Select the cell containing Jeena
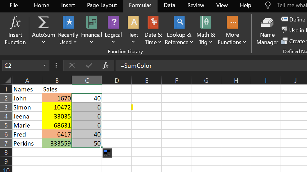This screenshot has height=172, width=307. (x=27, y=116)
